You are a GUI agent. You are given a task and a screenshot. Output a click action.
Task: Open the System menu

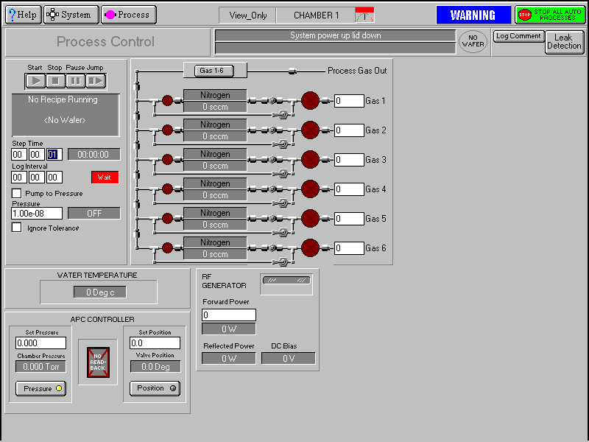point(71,14)
